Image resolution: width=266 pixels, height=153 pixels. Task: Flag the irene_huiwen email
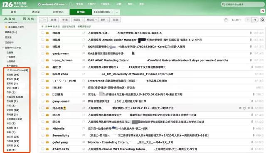click(84, 60)
